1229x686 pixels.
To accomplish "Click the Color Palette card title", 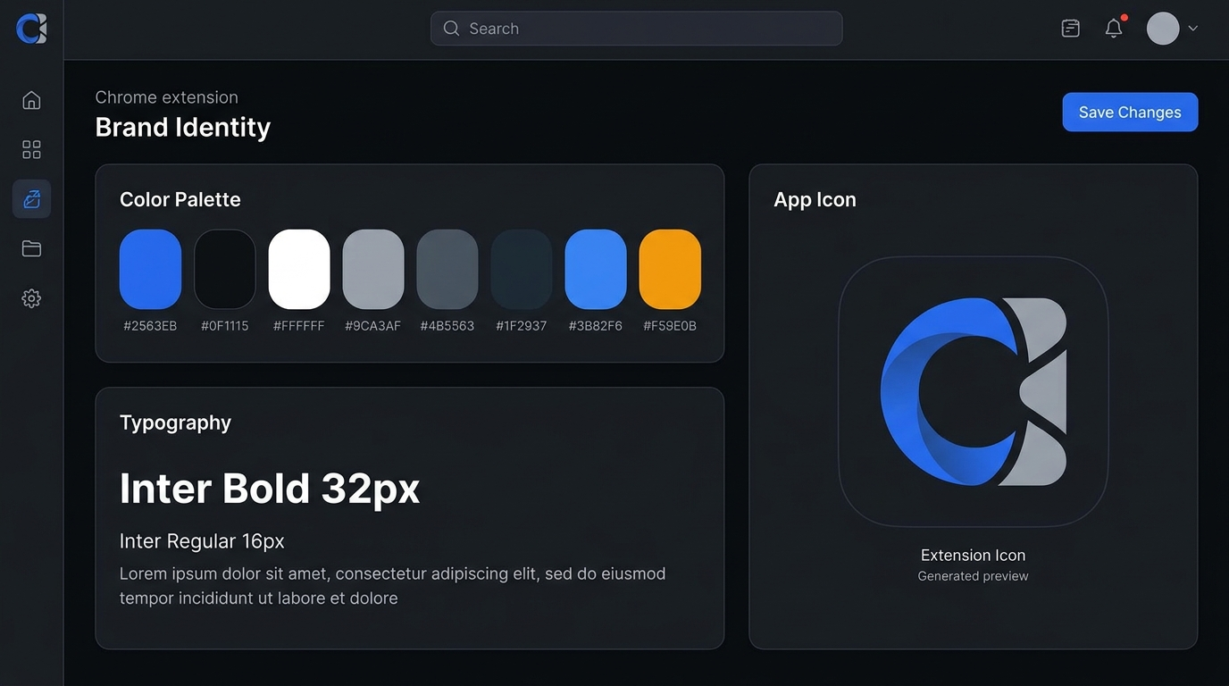I will tap(180, 199).
